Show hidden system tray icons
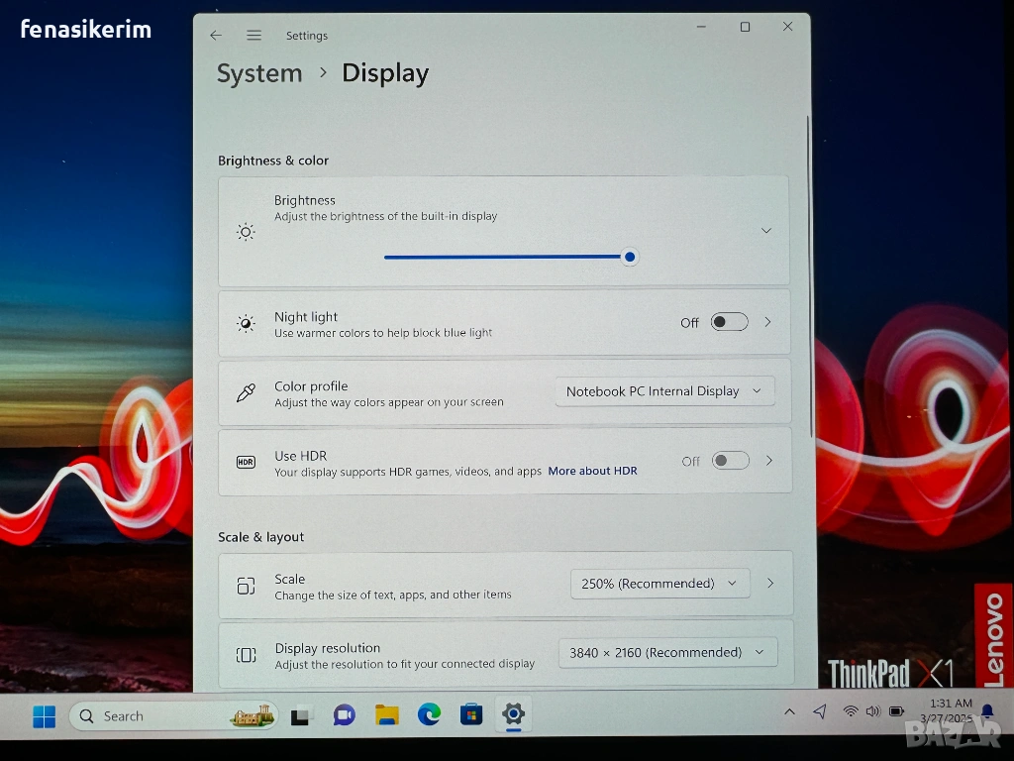The image size is (1014, 761). [x=789, y=711]
